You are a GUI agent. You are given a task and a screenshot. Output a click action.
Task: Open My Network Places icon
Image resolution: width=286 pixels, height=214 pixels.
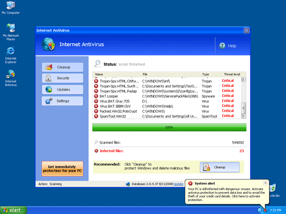10,29
